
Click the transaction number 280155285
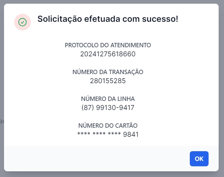[x=108, y=81]
